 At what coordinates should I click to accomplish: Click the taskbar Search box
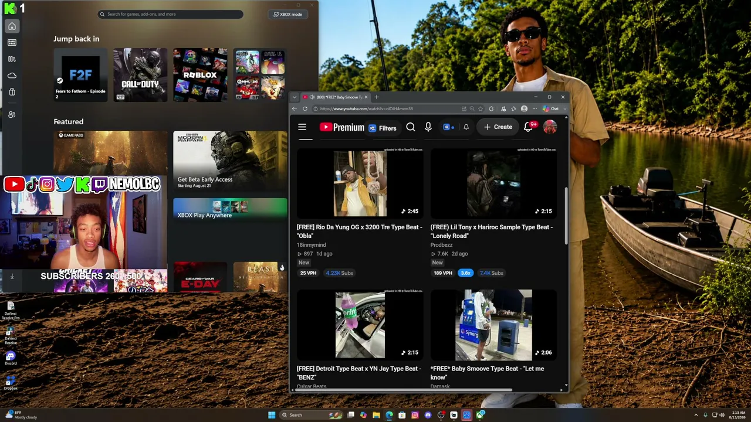311,415
